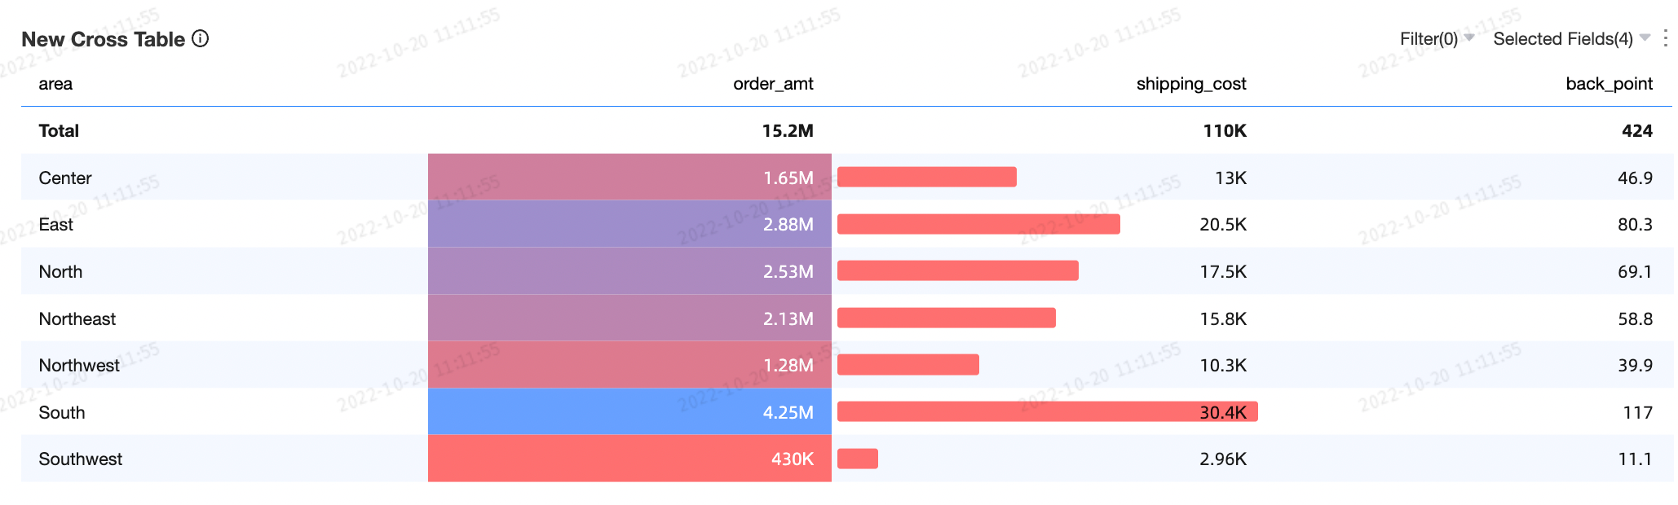Viewport: 1678px width, 505px height.
Task: Select the Northeast area row label
Action: click(x=77, y=318)
